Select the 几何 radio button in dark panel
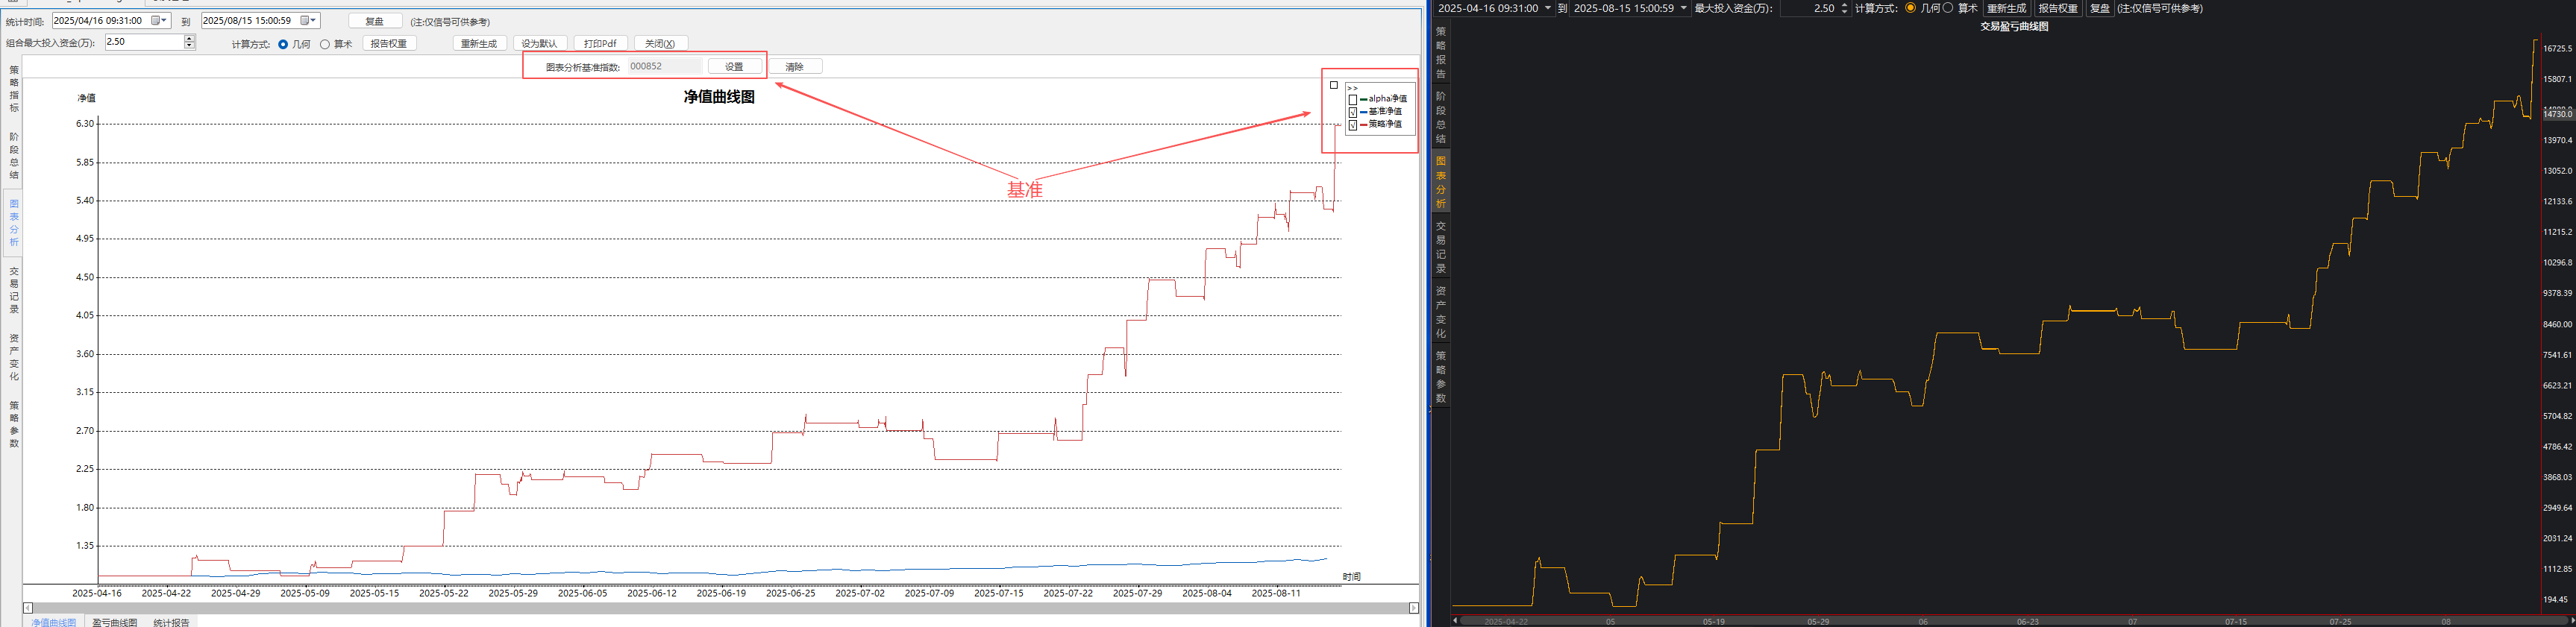This screenshot has width=2576, height=627. pyautogui.click(x=1910, y=8)
